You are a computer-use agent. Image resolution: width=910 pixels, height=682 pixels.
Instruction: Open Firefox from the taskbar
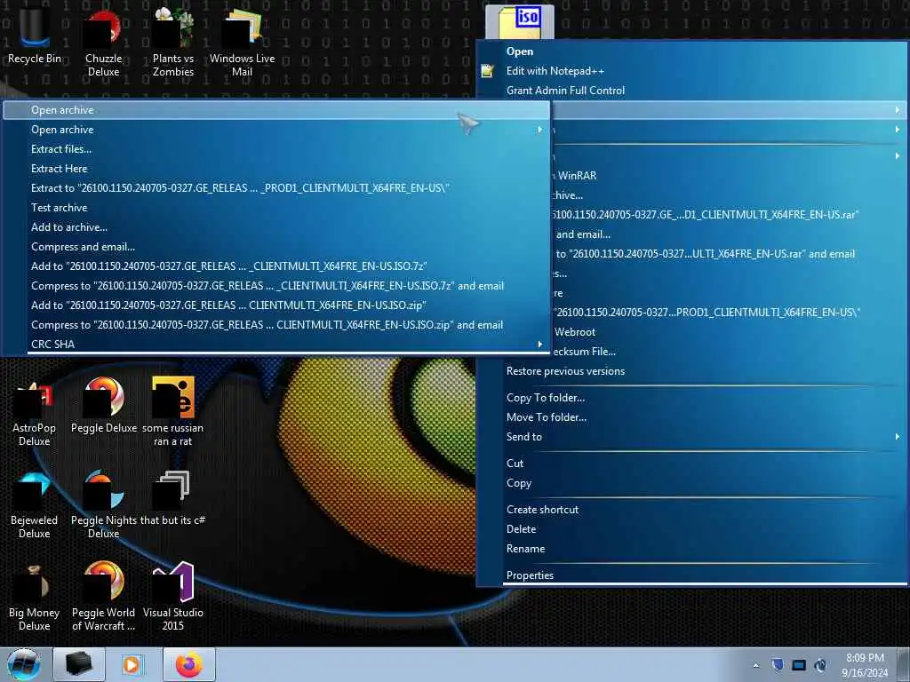(x=189, y=664)
